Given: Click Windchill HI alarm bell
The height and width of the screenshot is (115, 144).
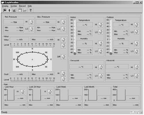Looking at the screenshot, I should (x=137, y=67).
